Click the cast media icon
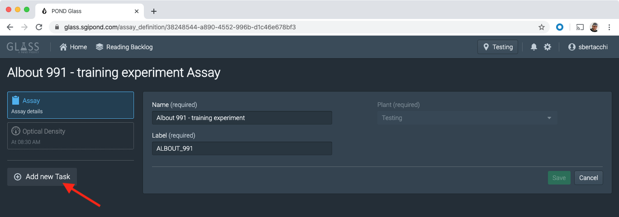619x217 pixels. tap(580, 27)
